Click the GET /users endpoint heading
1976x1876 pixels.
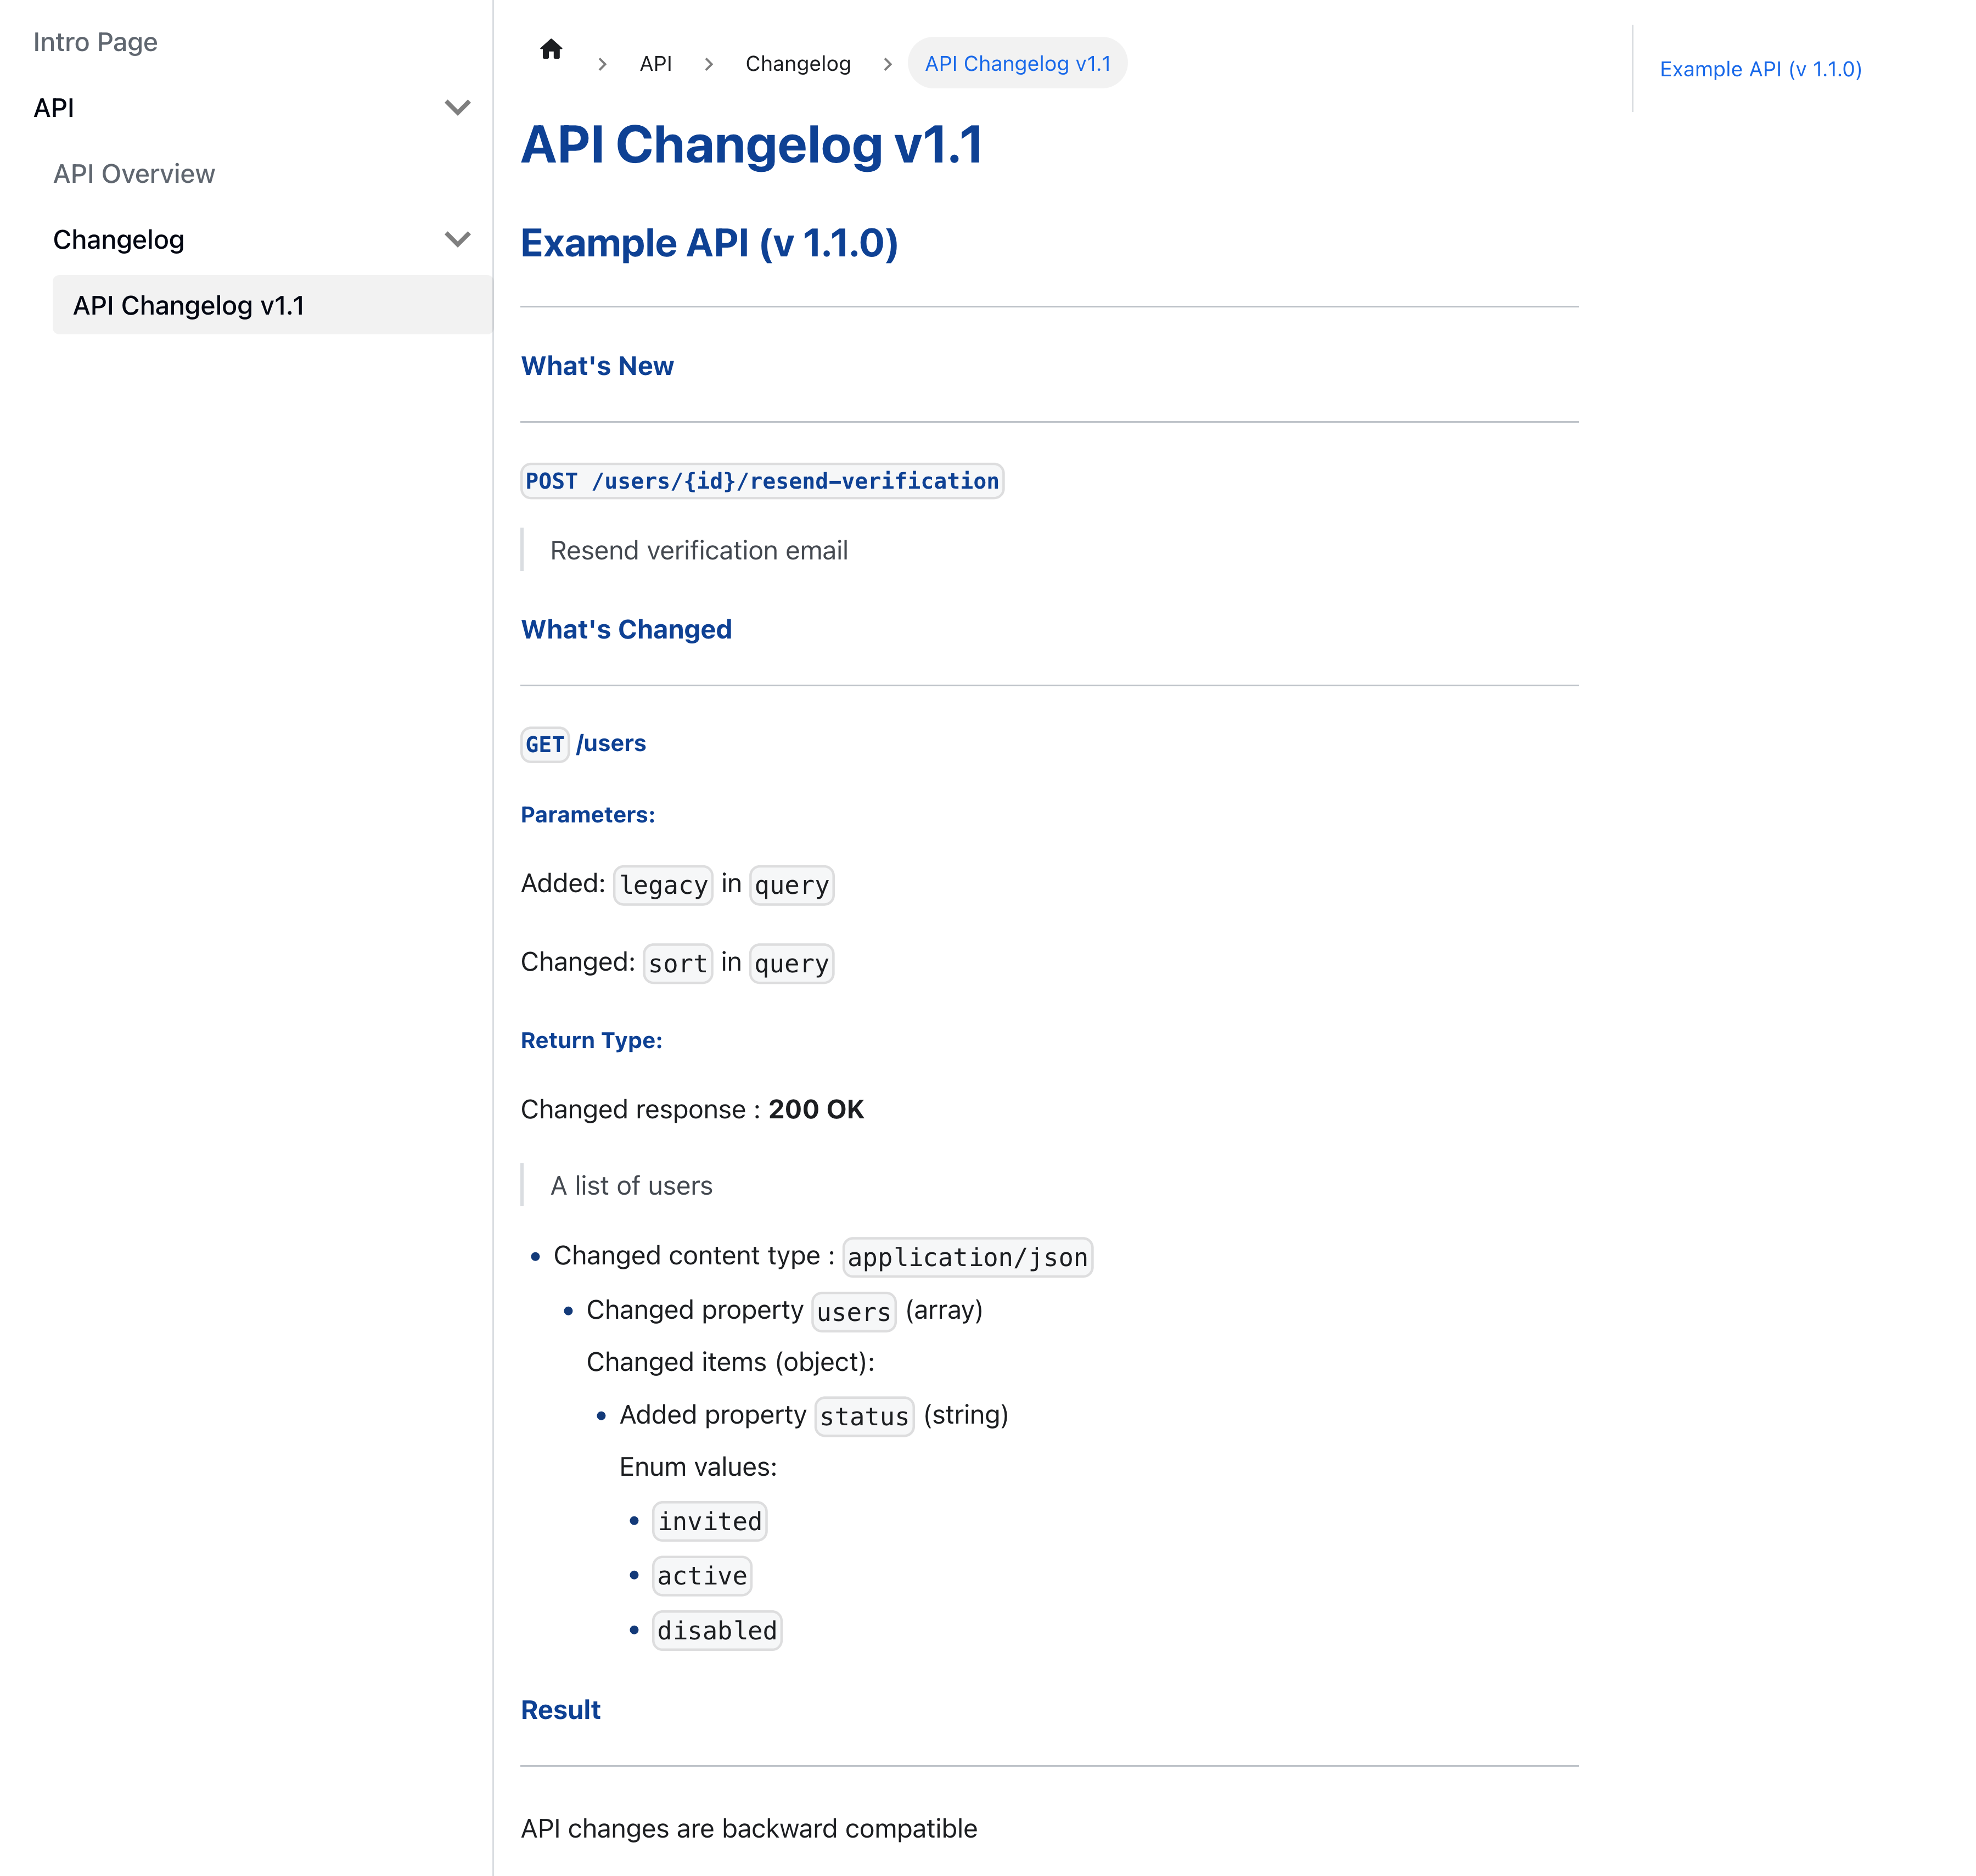coord(584,744)
